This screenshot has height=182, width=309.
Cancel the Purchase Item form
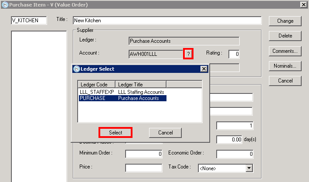pos(285,81)
